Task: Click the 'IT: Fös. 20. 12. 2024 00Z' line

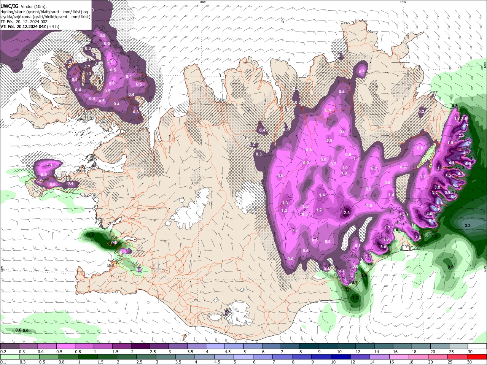Action: tap(24, 22)
